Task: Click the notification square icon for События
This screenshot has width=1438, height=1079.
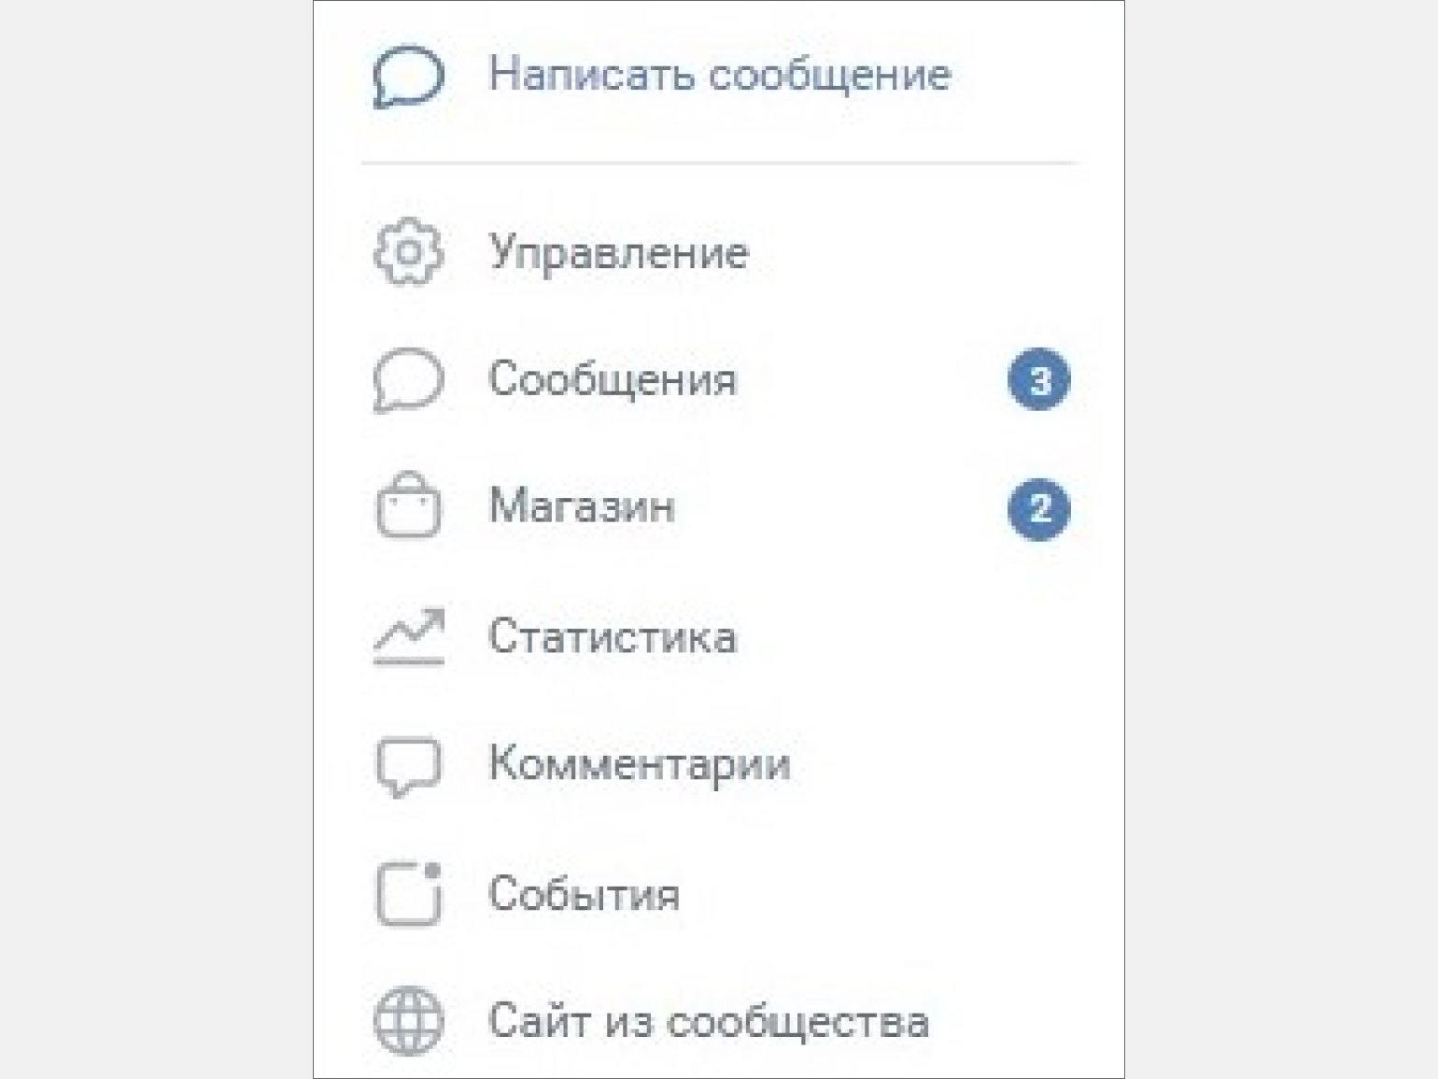Action: (408, 893)
